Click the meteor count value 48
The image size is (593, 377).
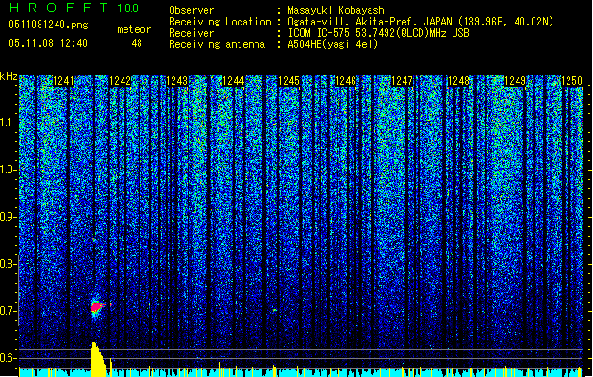137,43
